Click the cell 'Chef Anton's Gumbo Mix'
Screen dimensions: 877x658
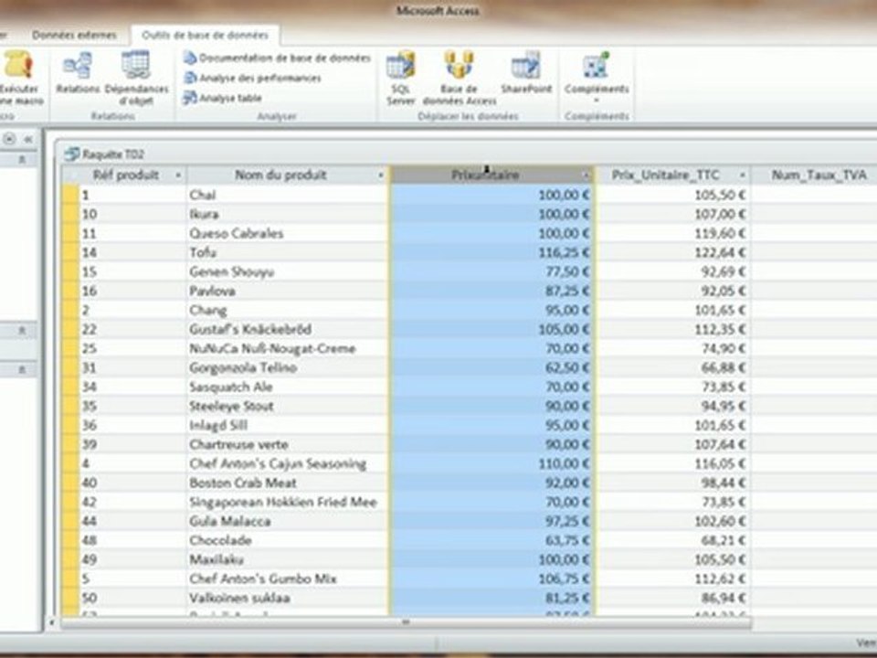(x=288, y=579)
